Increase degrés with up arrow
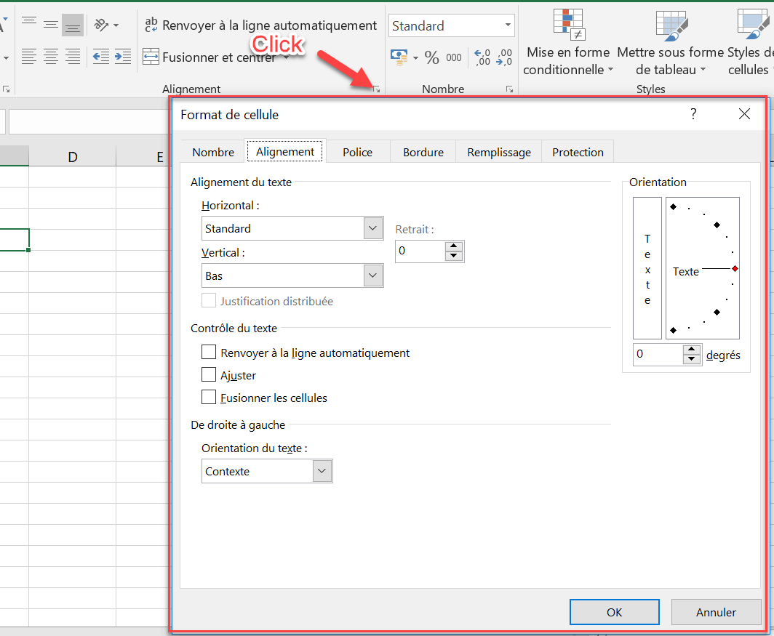774x636 pixels. (692, 350)
